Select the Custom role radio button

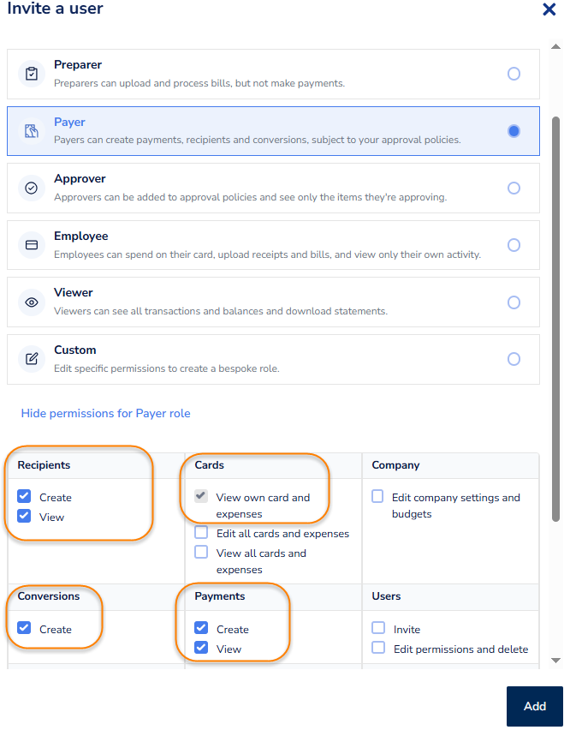(514, 359)
